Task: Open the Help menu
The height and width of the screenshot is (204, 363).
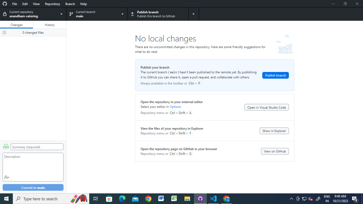Action: pyautogui.click(x=83, y=4)
